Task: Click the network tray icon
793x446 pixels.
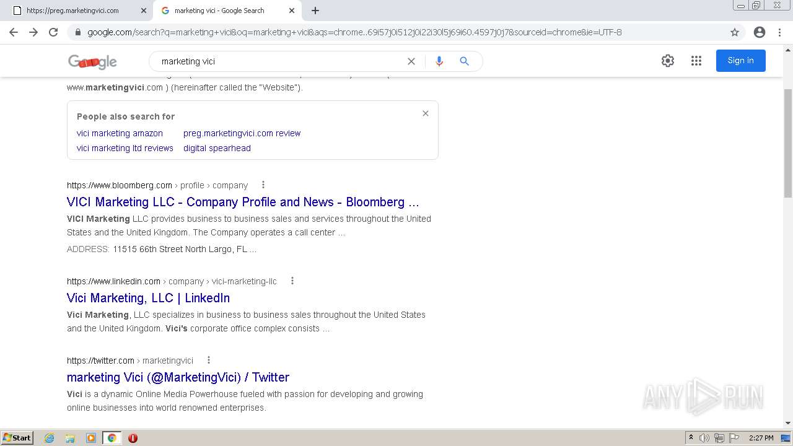Action: pyautogui.click(x=719, y=438)
